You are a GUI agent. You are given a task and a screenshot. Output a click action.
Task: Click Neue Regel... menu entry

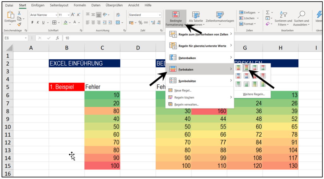point(200,90)
